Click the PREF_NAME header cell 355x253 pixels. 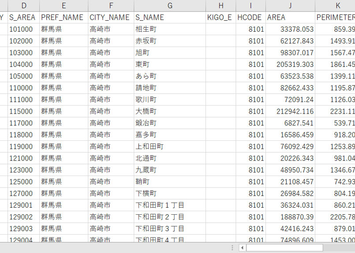(x=64, y=18)
